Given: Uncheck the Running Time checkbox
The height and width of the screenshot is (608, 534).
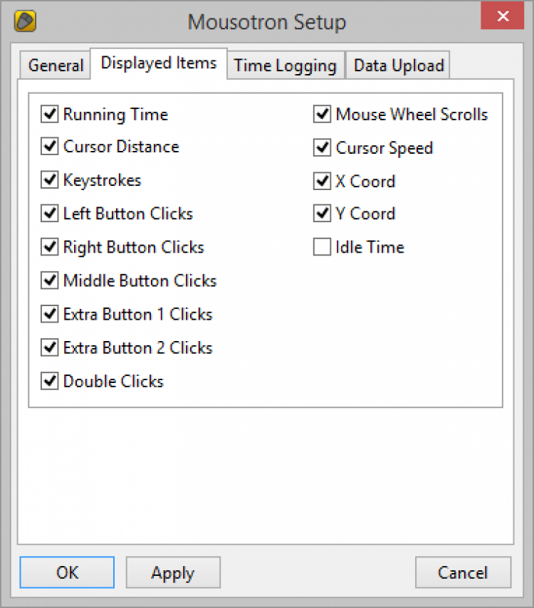Looking at the screenshot, I should 50,115.
